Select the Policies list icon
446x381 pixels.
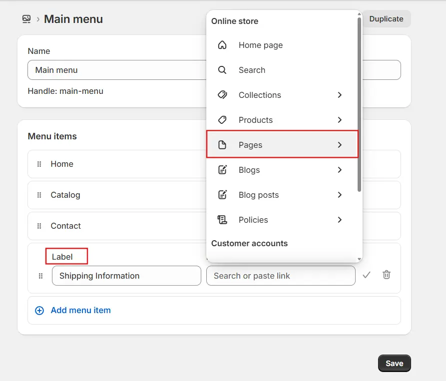pyautogui.click(x=222, y=220)
